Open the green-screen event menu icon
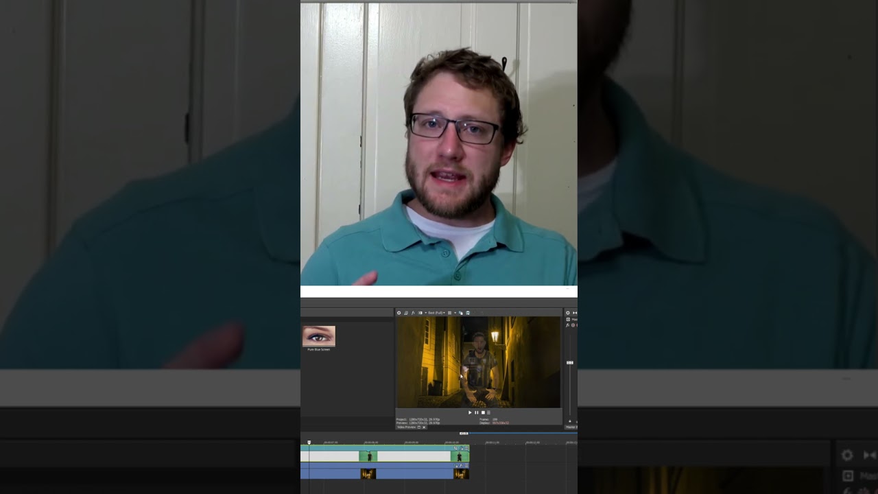 tap(466, 448)
